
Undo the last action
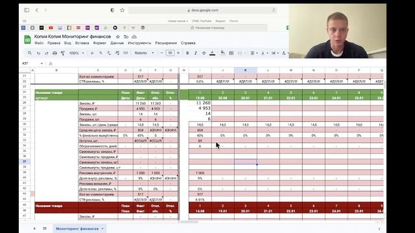pos(38,53)
